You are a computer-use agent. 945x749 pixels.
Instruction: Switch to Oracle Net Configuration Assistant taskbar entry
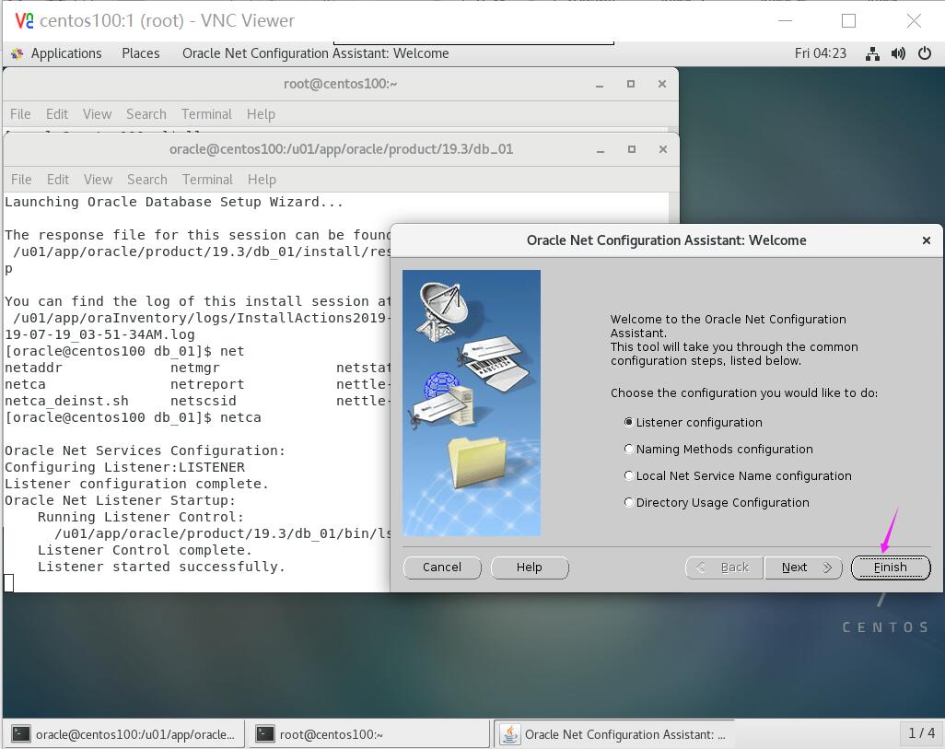[614, 734]
